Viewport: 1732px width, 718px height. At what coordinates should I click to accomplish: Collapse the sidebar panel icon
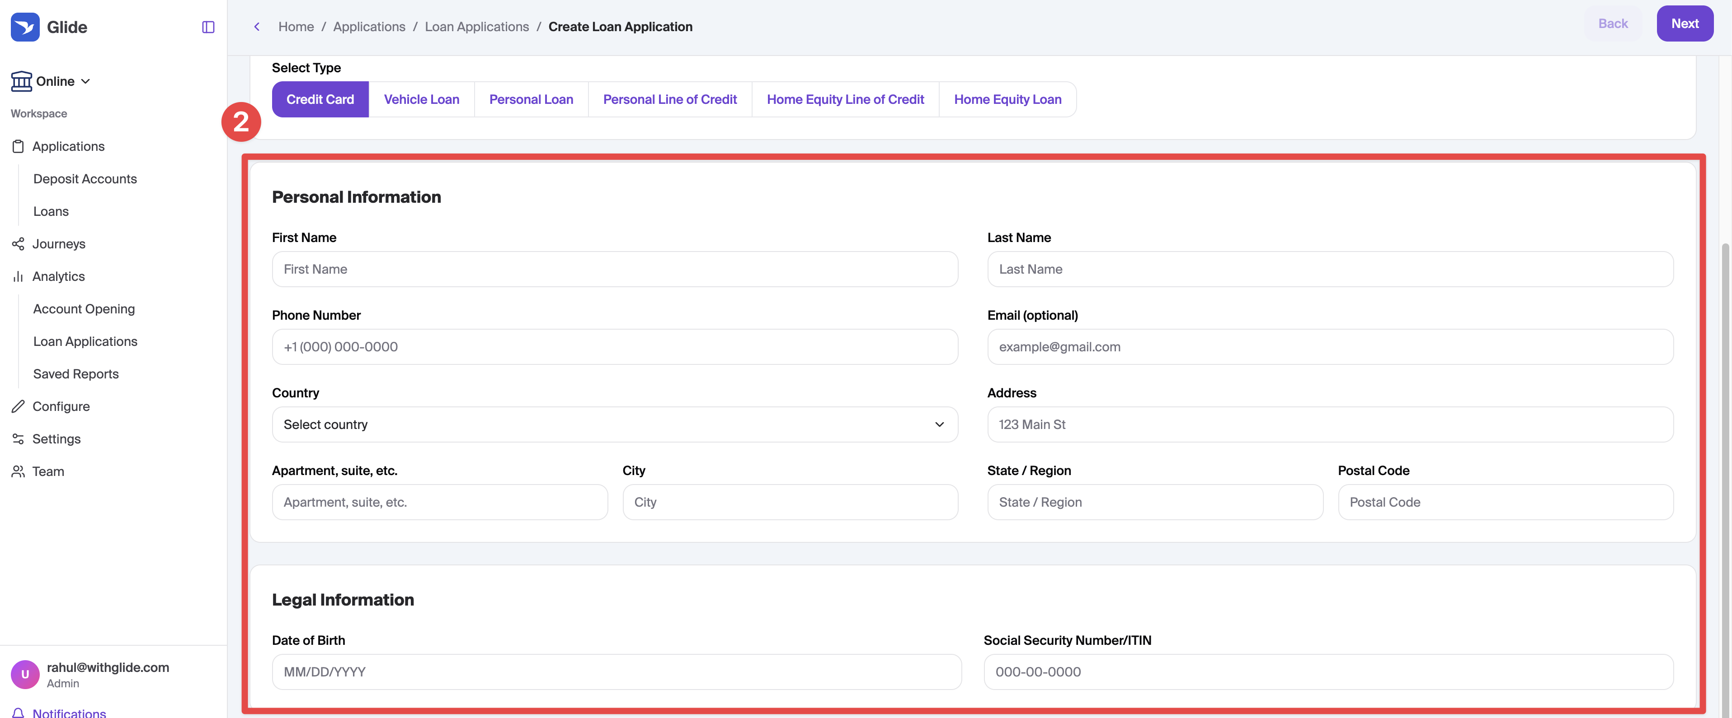(208, 27)
